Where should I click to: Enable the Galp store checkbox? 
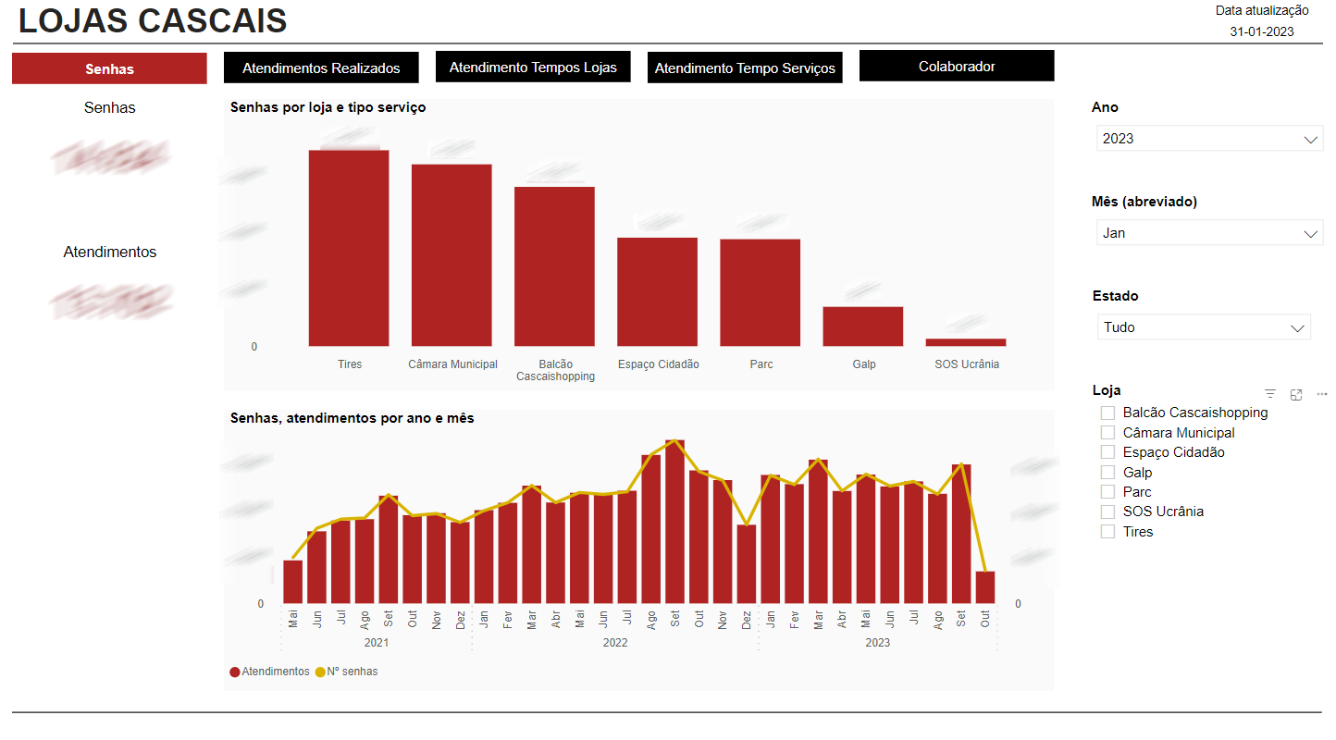pos(1107,473)
